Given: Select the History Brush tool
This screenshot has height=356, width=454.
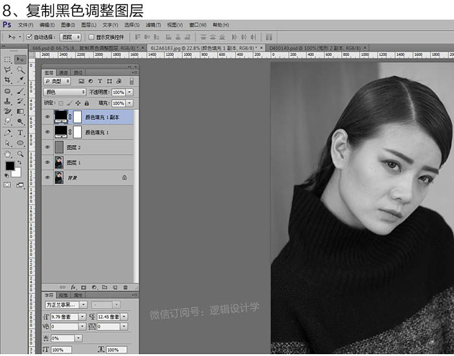Looking at the screenshot, I should point(20,101).
